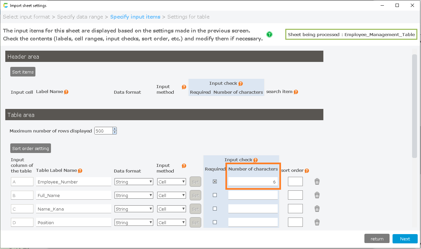
Task: Go to Select input format step
Action: click(26, 17)
